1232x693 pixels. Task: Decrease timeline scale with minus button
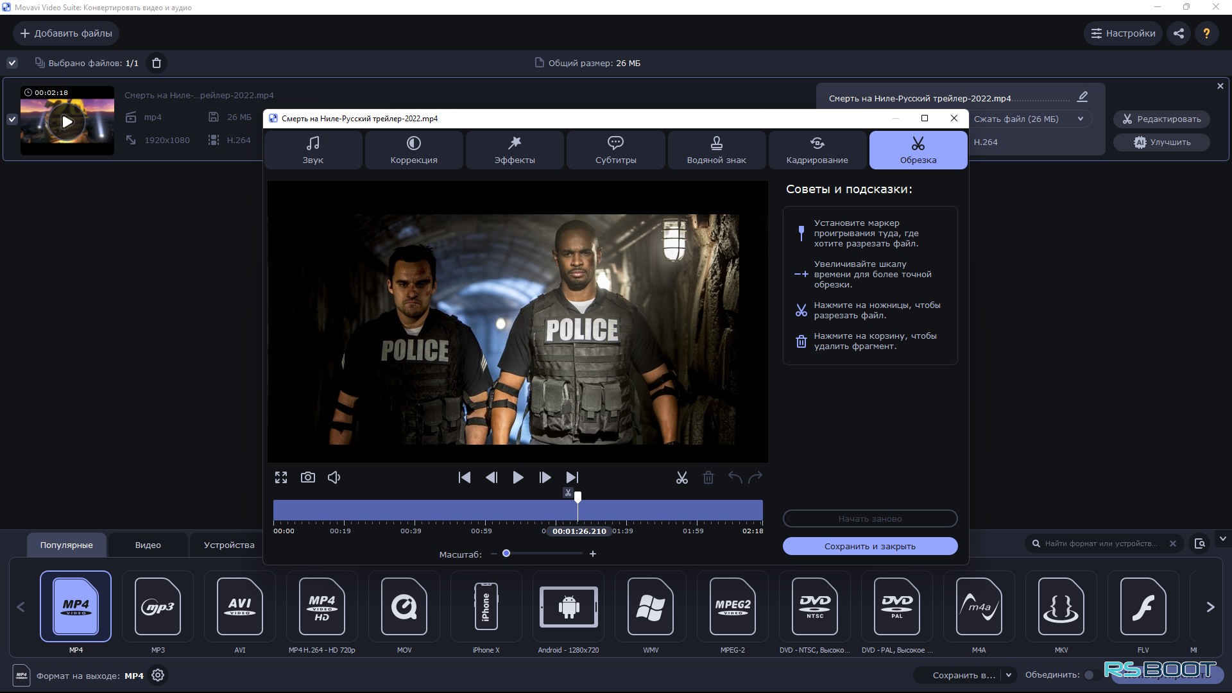coord(493,554)
